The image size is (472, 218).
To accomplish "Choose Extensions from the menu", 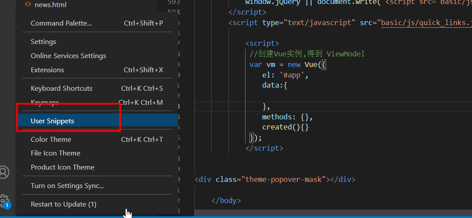I will (x=47, y=70).
